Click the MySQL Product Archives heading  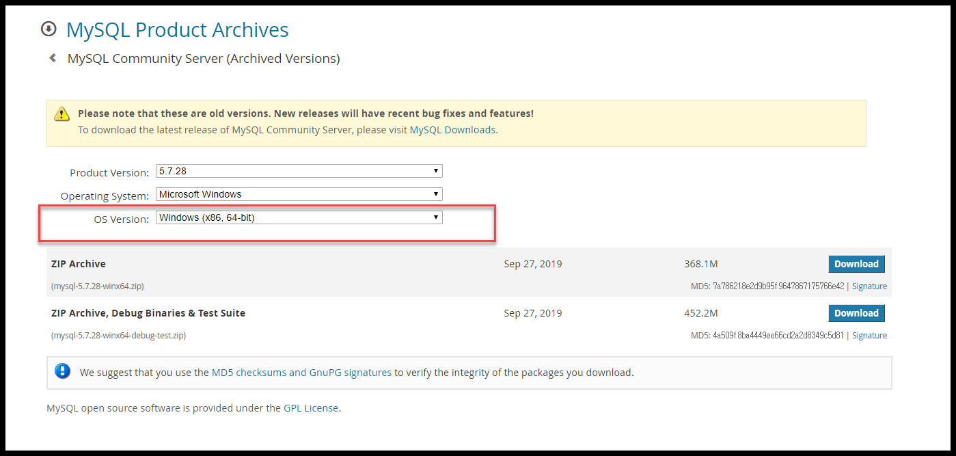point(177,30)
